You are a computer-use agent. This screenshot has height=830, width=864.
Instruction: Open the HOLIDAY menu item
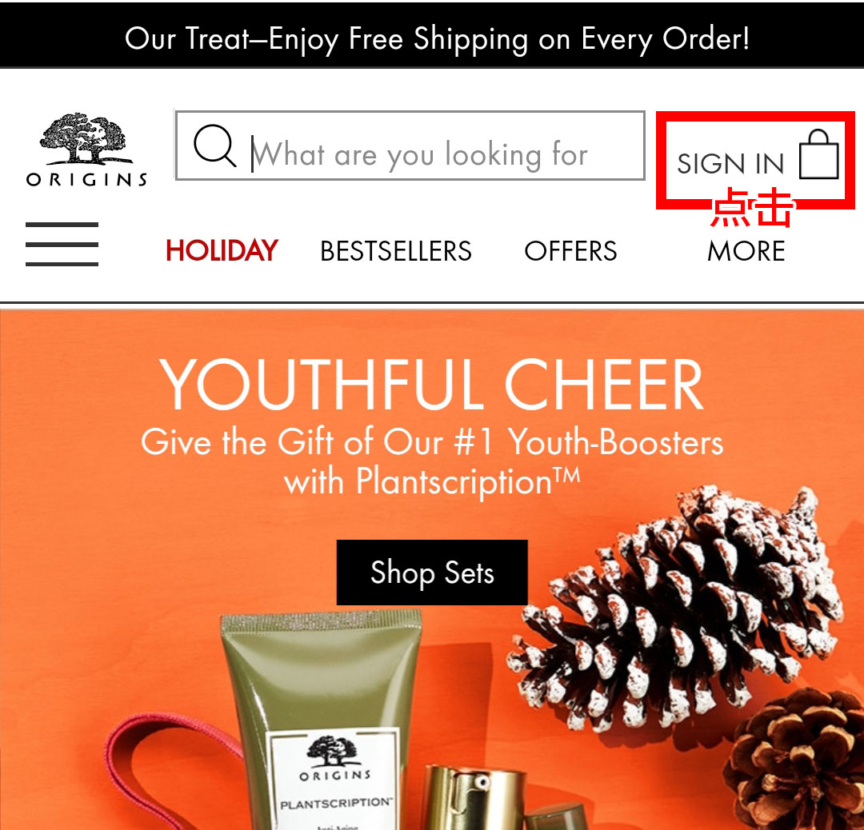click(222, 250)
